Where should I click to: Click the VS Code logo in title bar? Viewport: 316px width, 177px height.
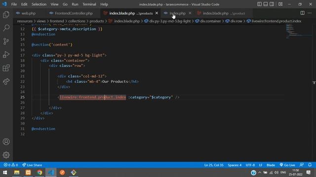coord(4,4)
